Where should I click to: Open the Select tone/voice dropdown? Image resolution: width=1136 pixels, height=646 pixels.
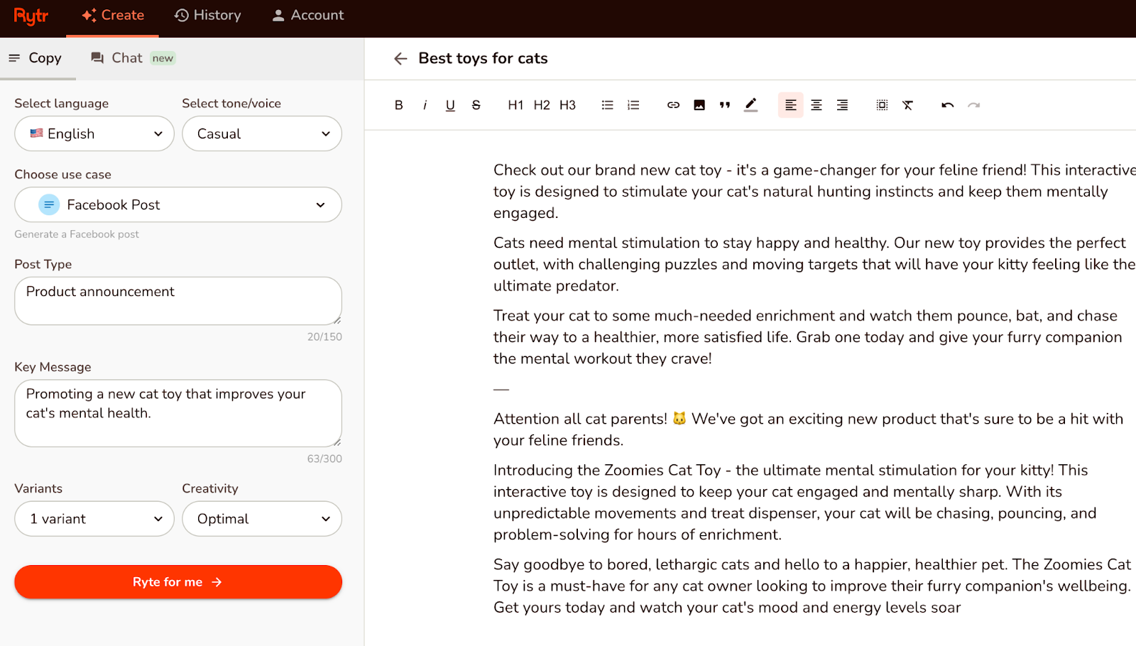click(261, 133)
